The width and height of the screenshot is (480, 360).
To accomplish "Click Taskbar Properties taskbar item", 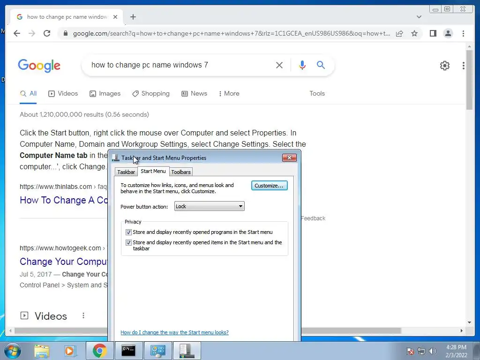I will point(187,351).
